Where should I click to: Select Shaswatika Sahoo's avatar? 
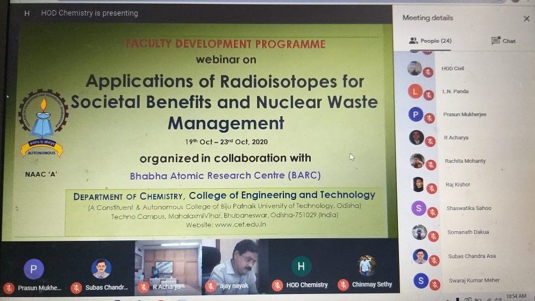[x=419, y=208]
